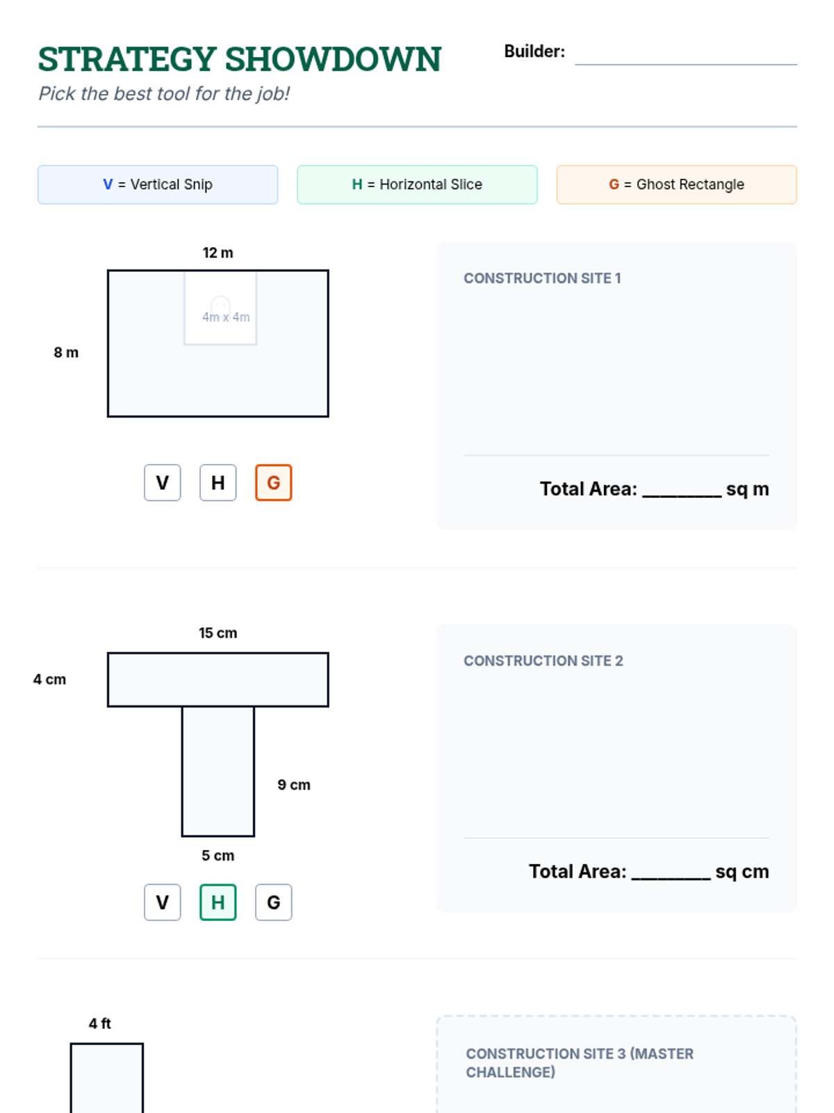Select the 4 ft rectangle in Site 3
Image resolution: width=834 pixels, height=1113 pixels.
[x=107, y=1078]
